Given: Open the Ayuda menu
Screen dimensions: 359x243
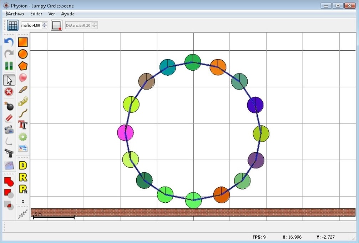Looking at the screenshot, I should (68, 14).
